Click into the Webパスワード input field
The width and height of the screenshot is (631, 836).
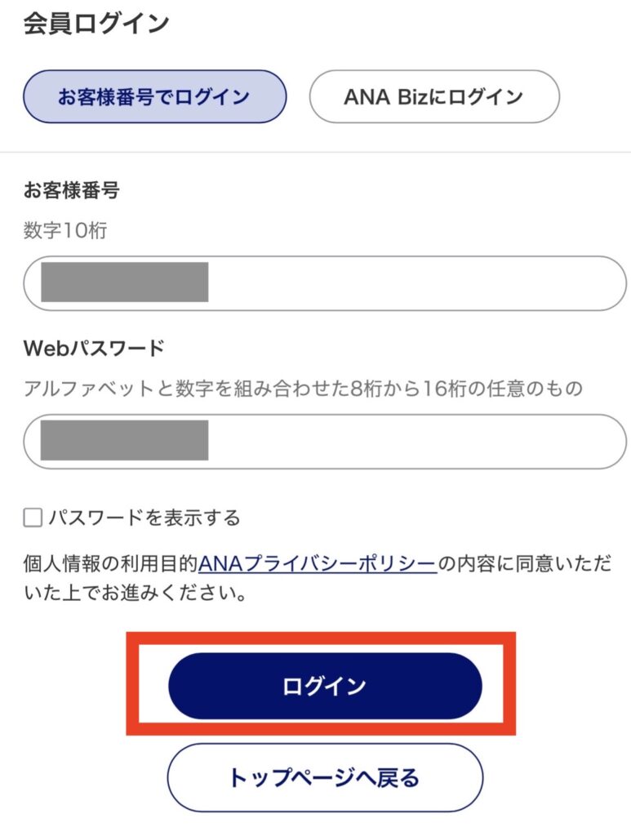point(408,442)
